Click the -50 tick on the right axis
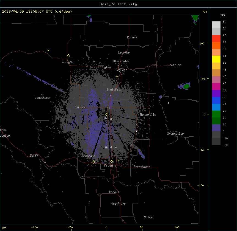Image resolution: width=237 pixels, height=231 pixels. point(202,150)
